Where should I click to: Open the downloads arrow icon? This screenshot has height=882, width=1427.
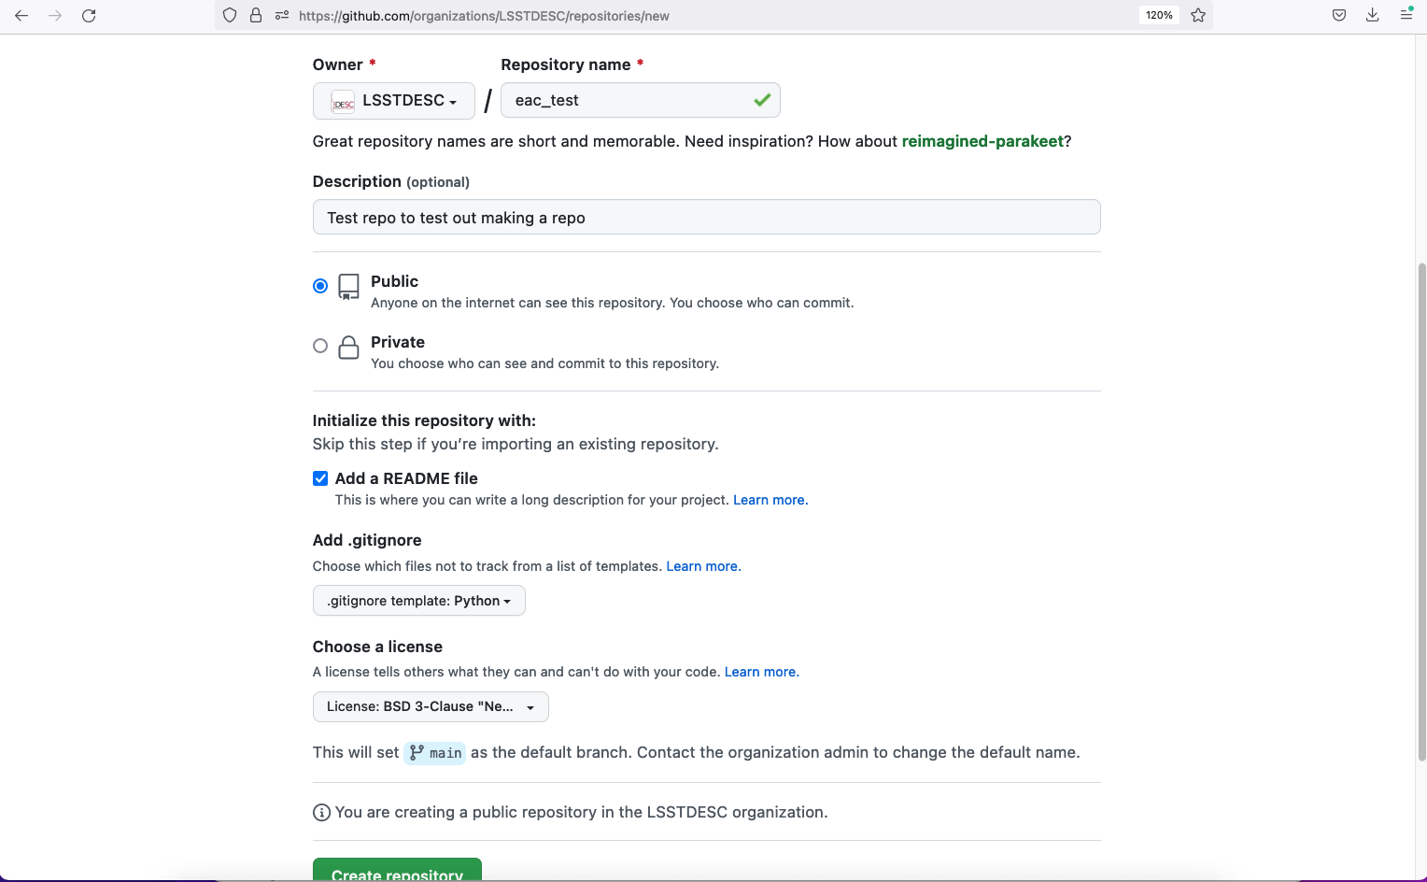pos(1373,16)
